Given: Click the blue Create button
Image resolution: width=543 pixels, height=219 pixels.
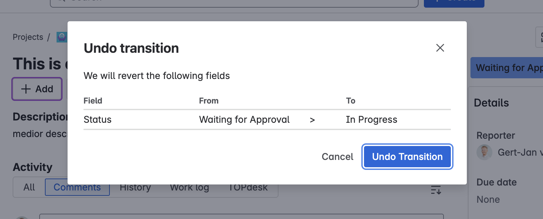Looking at the screenshot, I should pos(454,3).
